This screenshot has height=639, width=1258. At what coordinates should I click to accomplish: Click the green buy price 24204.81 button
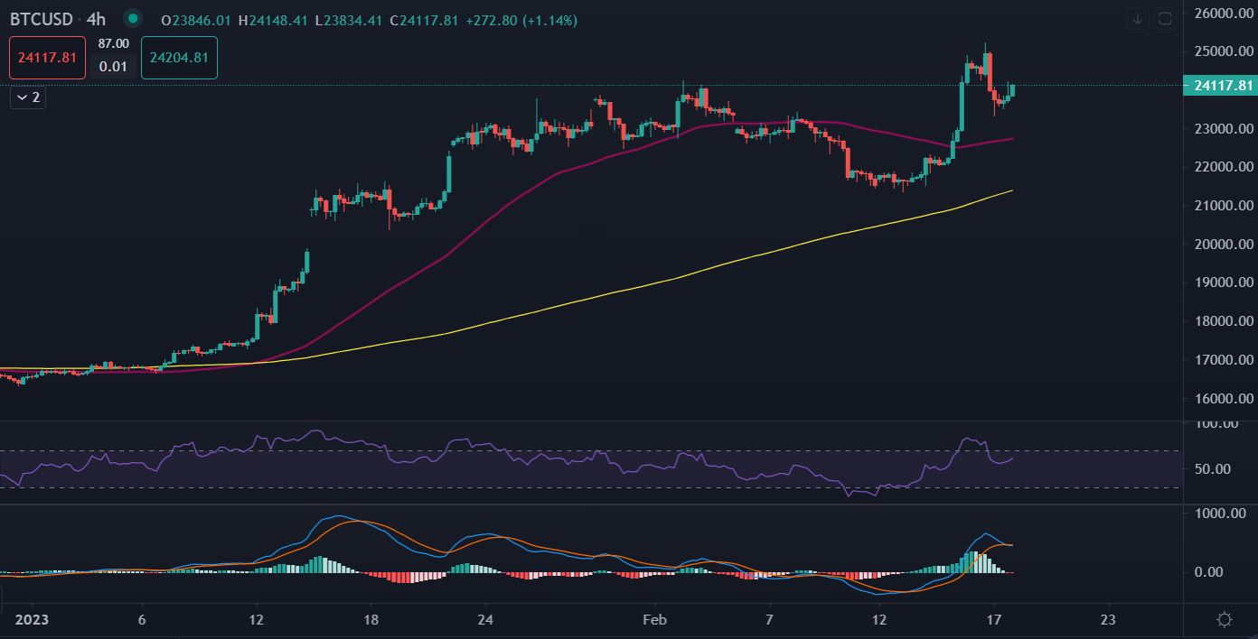pos(179,58)
